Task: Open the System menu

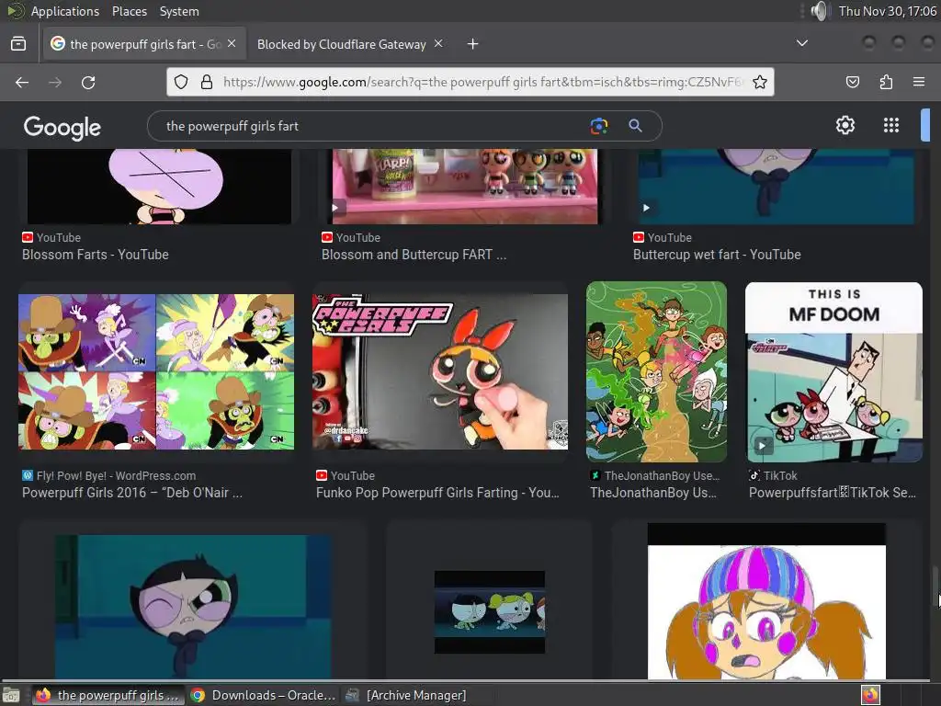Action: tap(179, 11)
